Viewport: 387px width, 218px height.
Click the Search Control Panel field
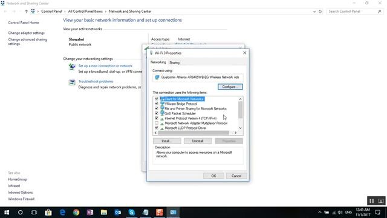pos(352,12)
